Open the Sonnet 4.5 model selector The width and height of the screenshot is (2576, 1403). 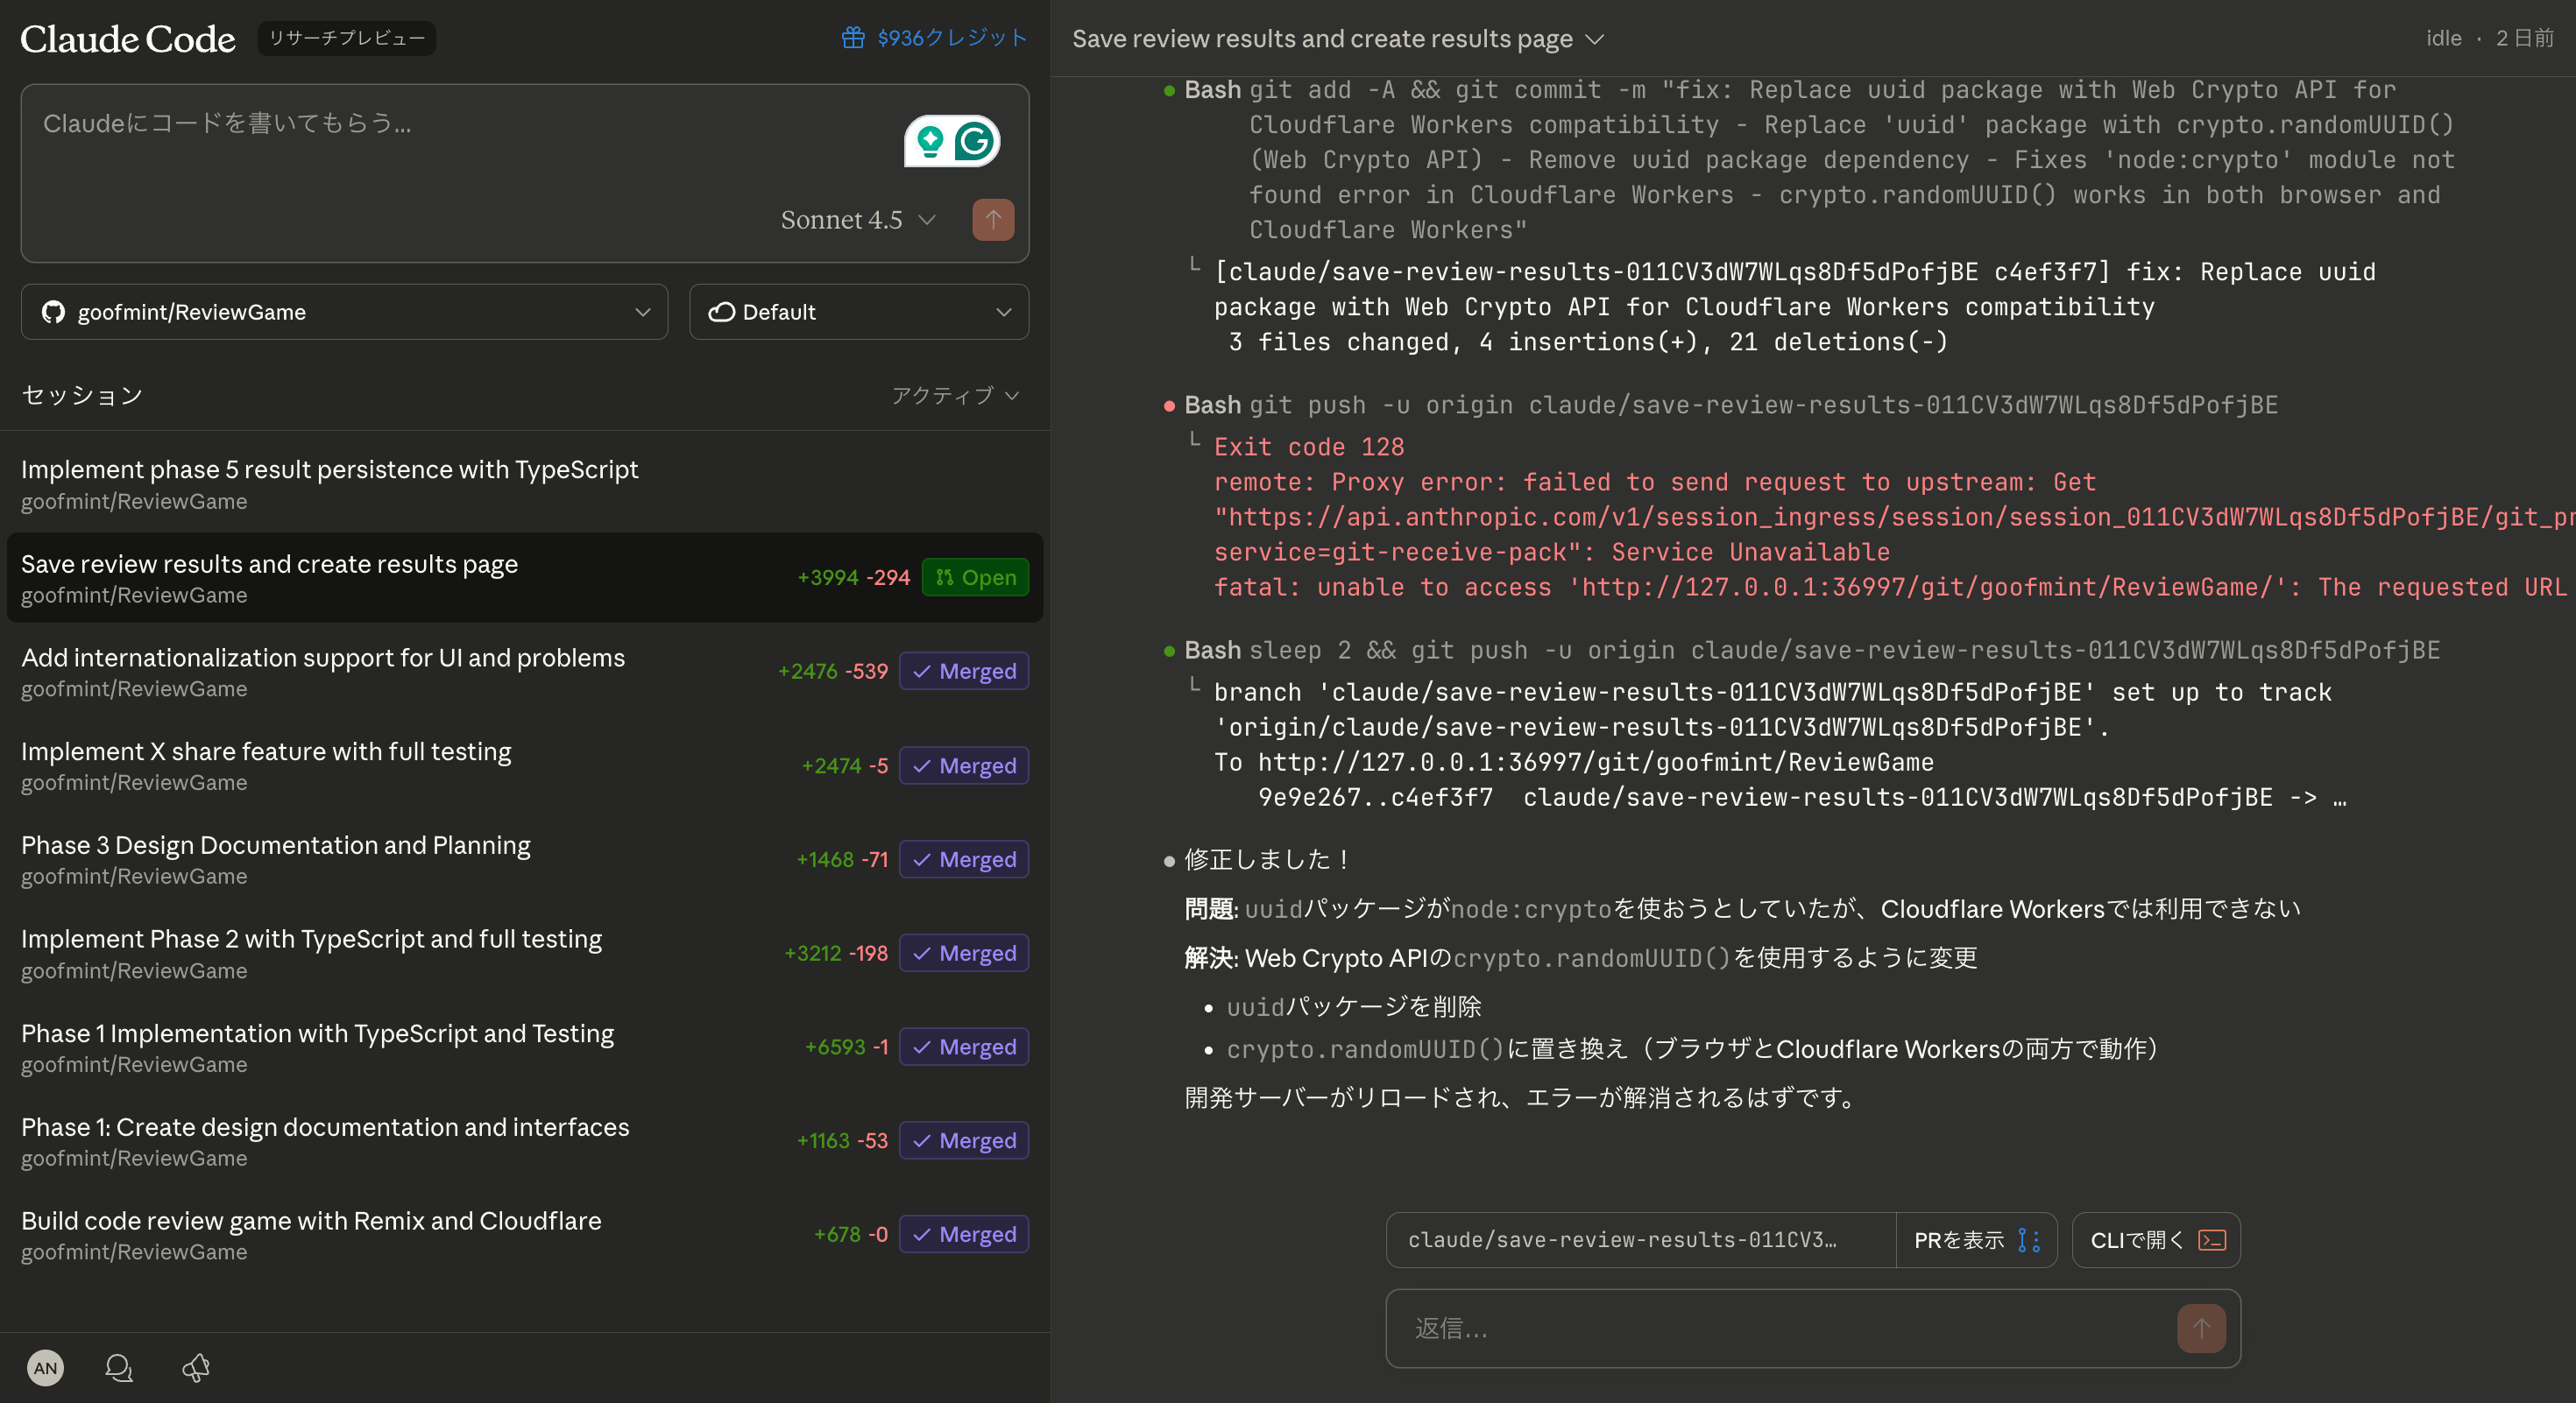(857, 220)
